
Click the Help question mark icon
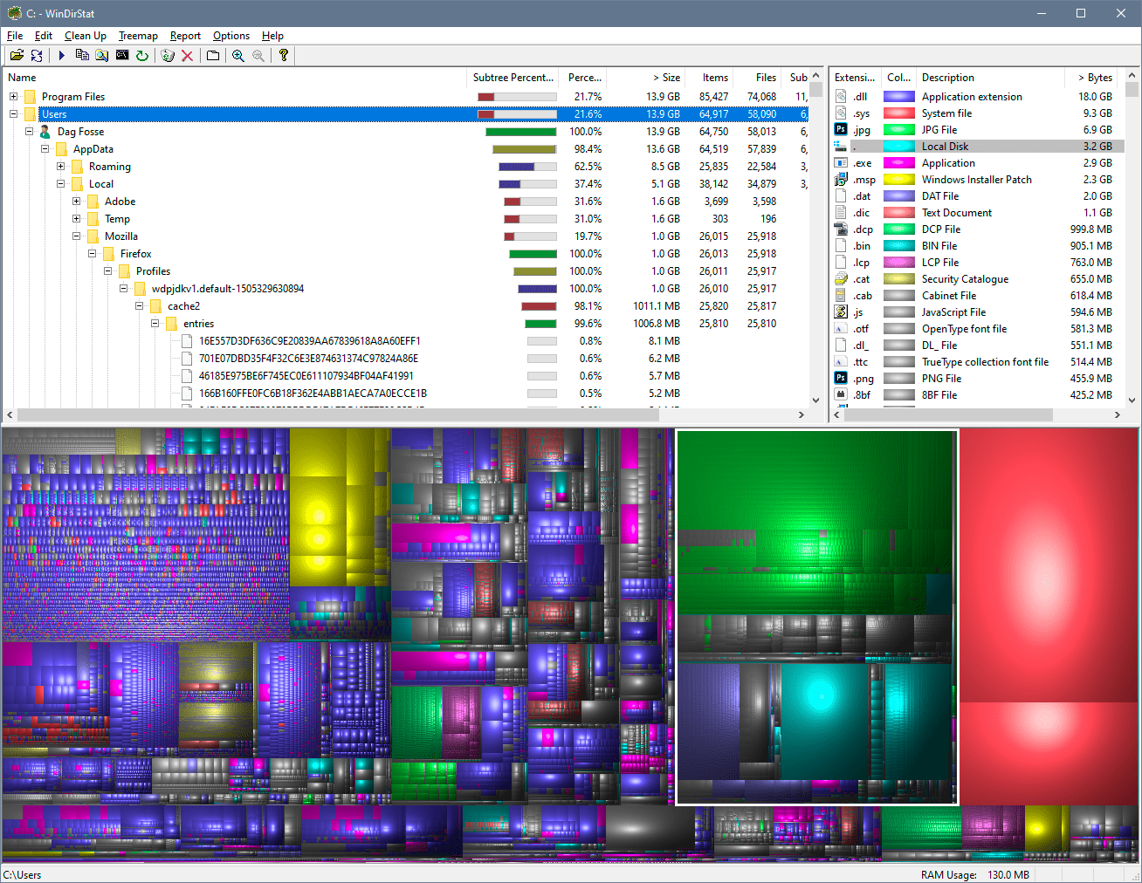click(x=282, y=55)
